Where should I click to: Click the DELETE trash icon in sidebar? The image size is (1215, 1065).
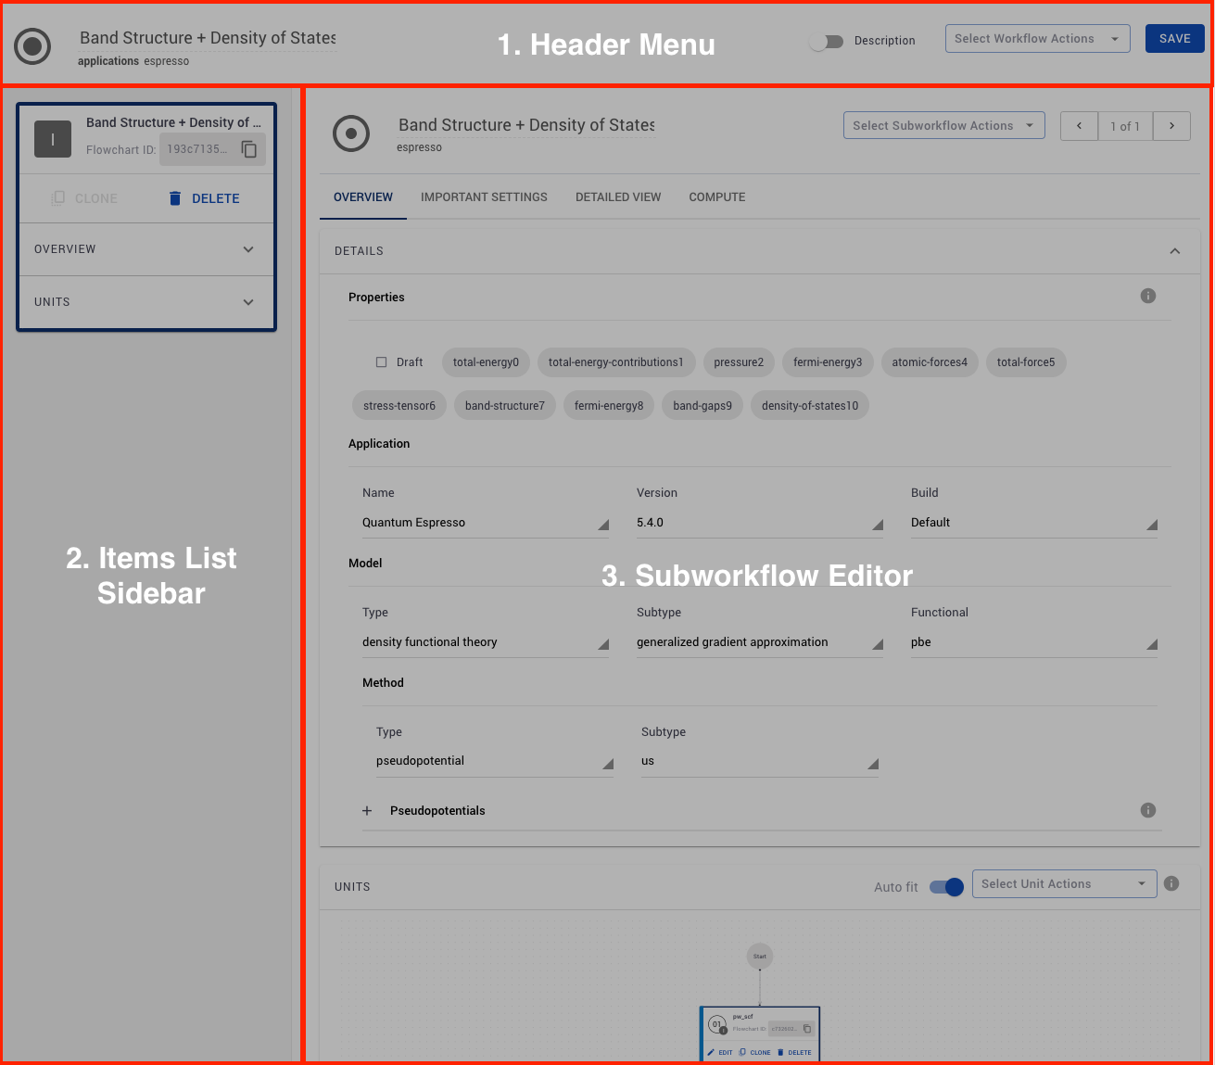(x=175, y=198)
